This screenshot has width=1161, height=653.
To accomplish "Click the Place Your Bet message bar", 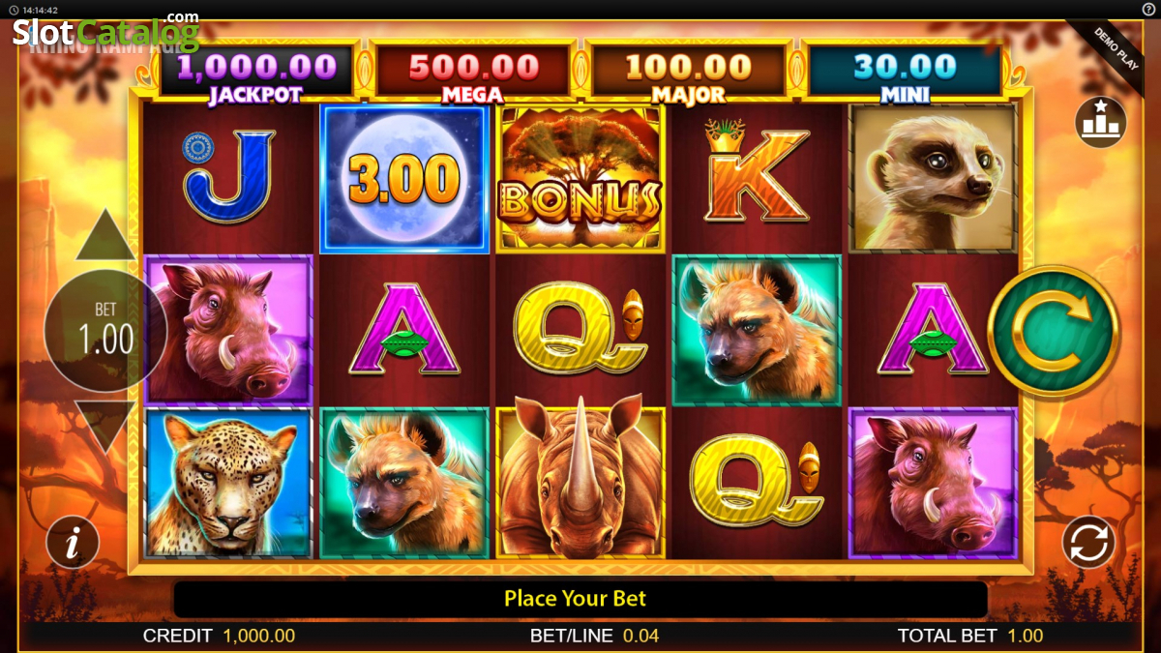I will [580, 599].
